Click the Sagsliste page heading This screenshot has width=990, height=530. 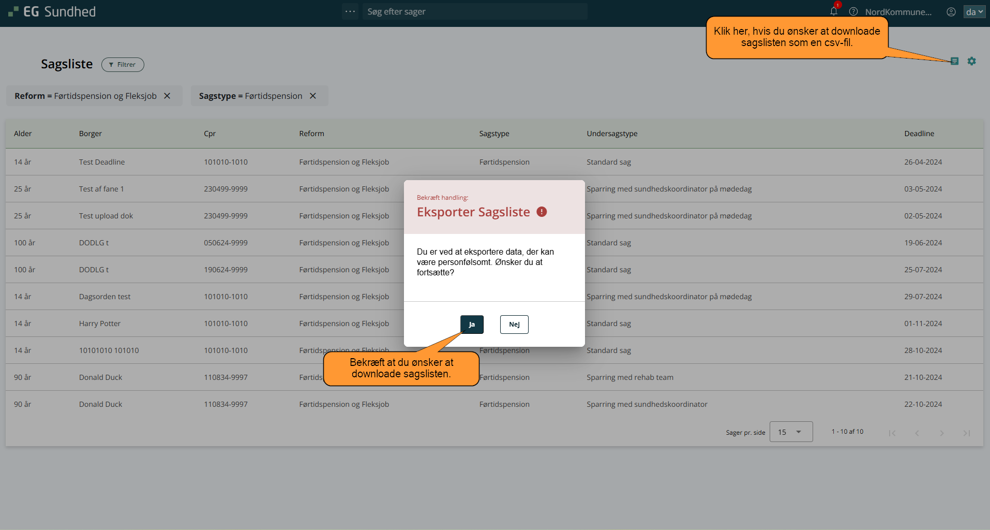[67, 64]
